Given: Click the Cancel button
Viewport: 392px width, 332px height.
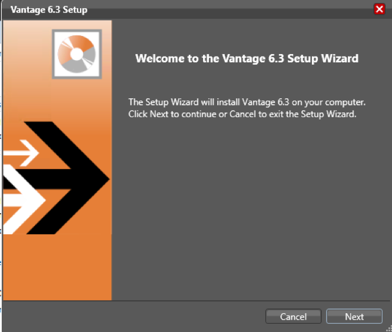Looking at the screenshot, I should click(293, 317).
